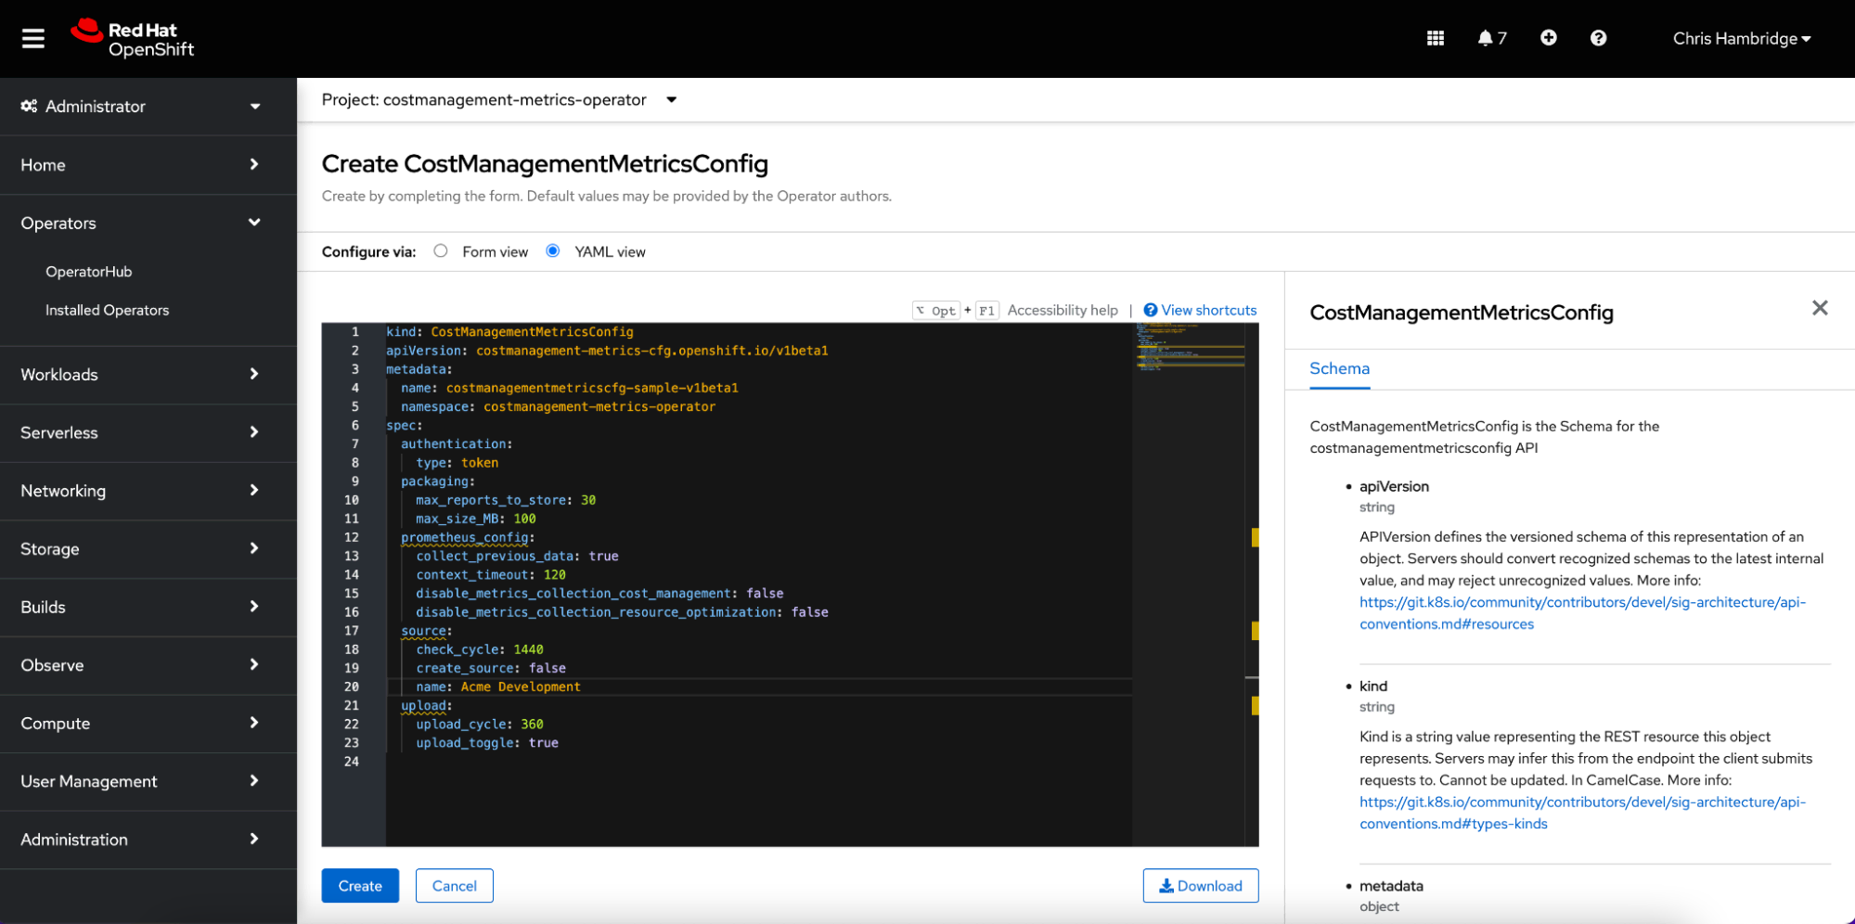Open the api-conventions.md#types-kinds link
Image resolution: width=1855 pixels, height=924 pixels.
point(1582,813)
